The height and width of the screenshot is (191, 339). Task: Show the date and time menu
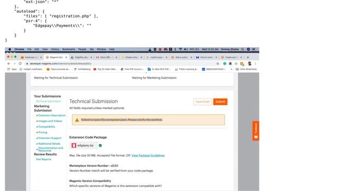point(210,49)
